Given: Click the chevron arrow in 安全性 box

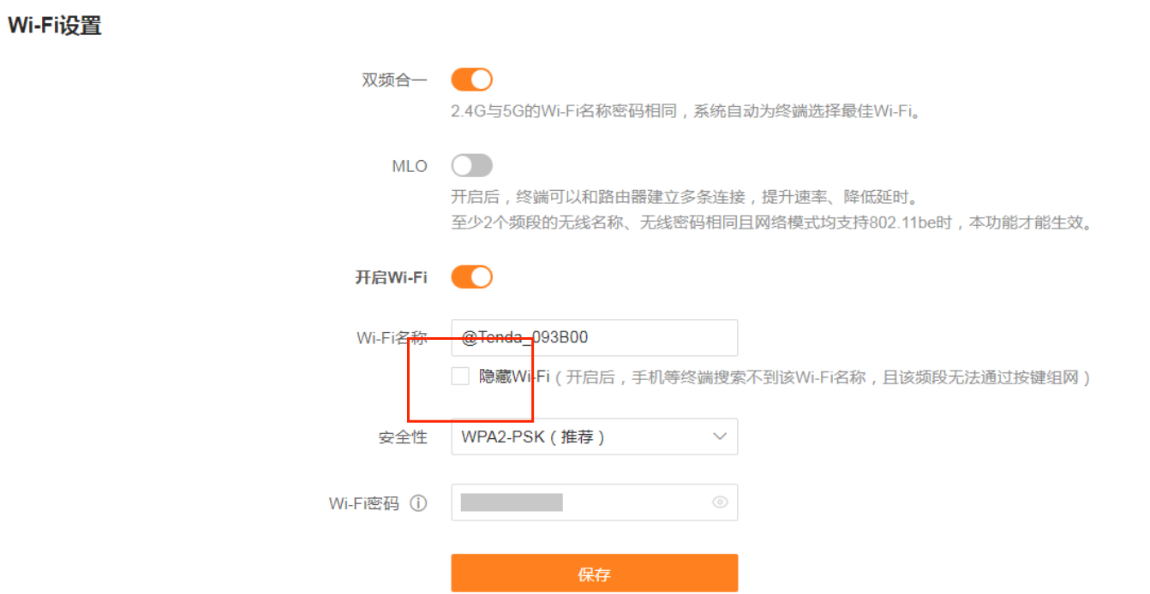Looking at the screenshot, I should [x=720, y=437].
